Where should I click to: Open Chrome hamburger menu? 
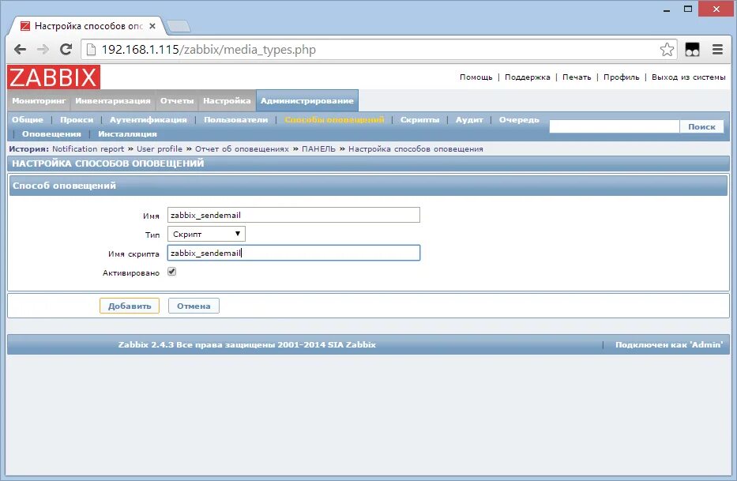pyautogui.click(x=717, y=50)
